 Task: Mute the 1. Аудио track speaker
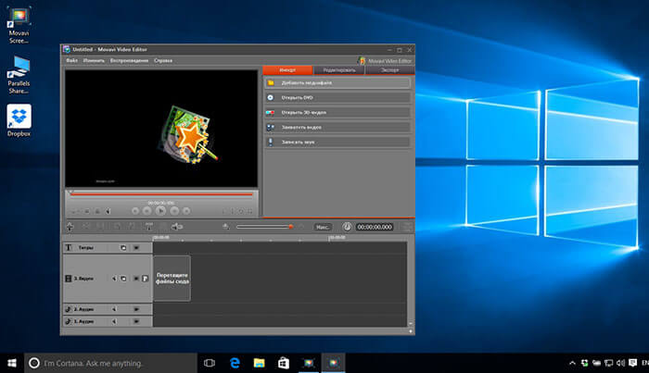coord(114,321)
